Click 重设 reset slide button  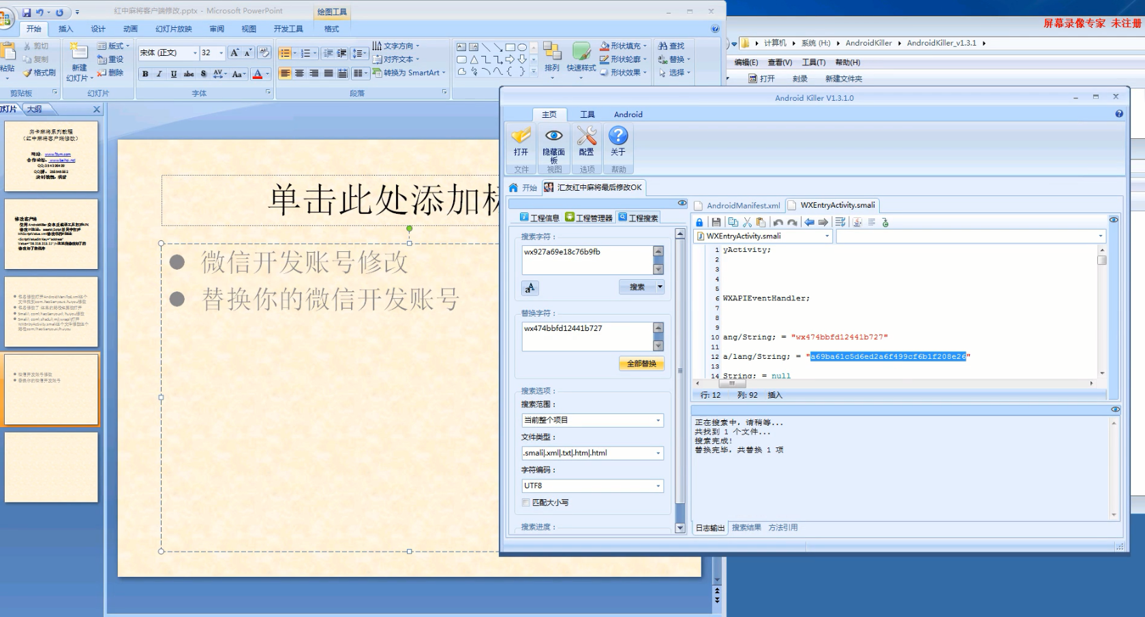pos(110,59)
